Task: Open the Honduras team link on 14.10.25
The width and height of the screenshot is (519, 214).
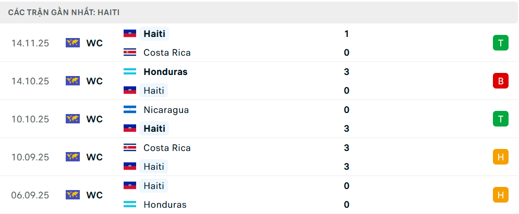Action: click(165, 72)
